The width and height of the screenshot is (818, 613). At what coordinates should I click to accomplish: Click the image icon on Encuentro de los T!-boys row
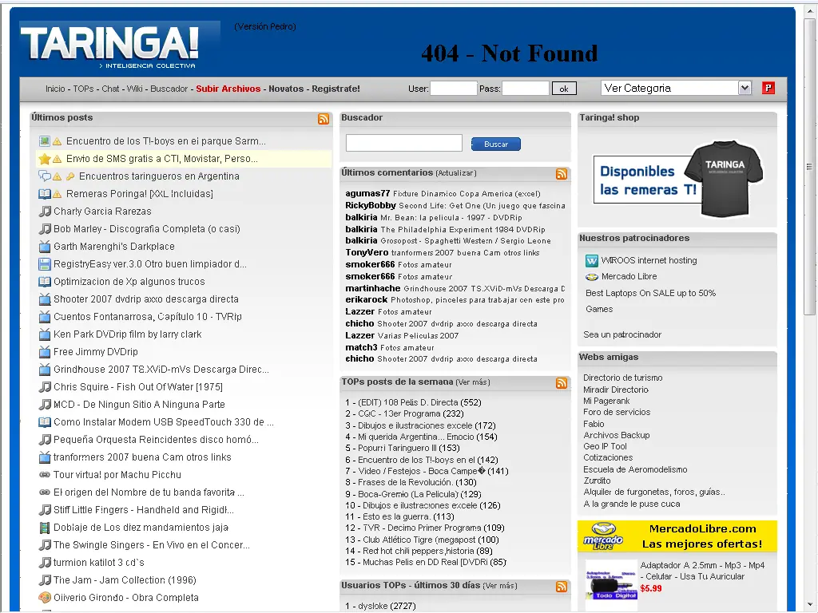tap(45, 141)
